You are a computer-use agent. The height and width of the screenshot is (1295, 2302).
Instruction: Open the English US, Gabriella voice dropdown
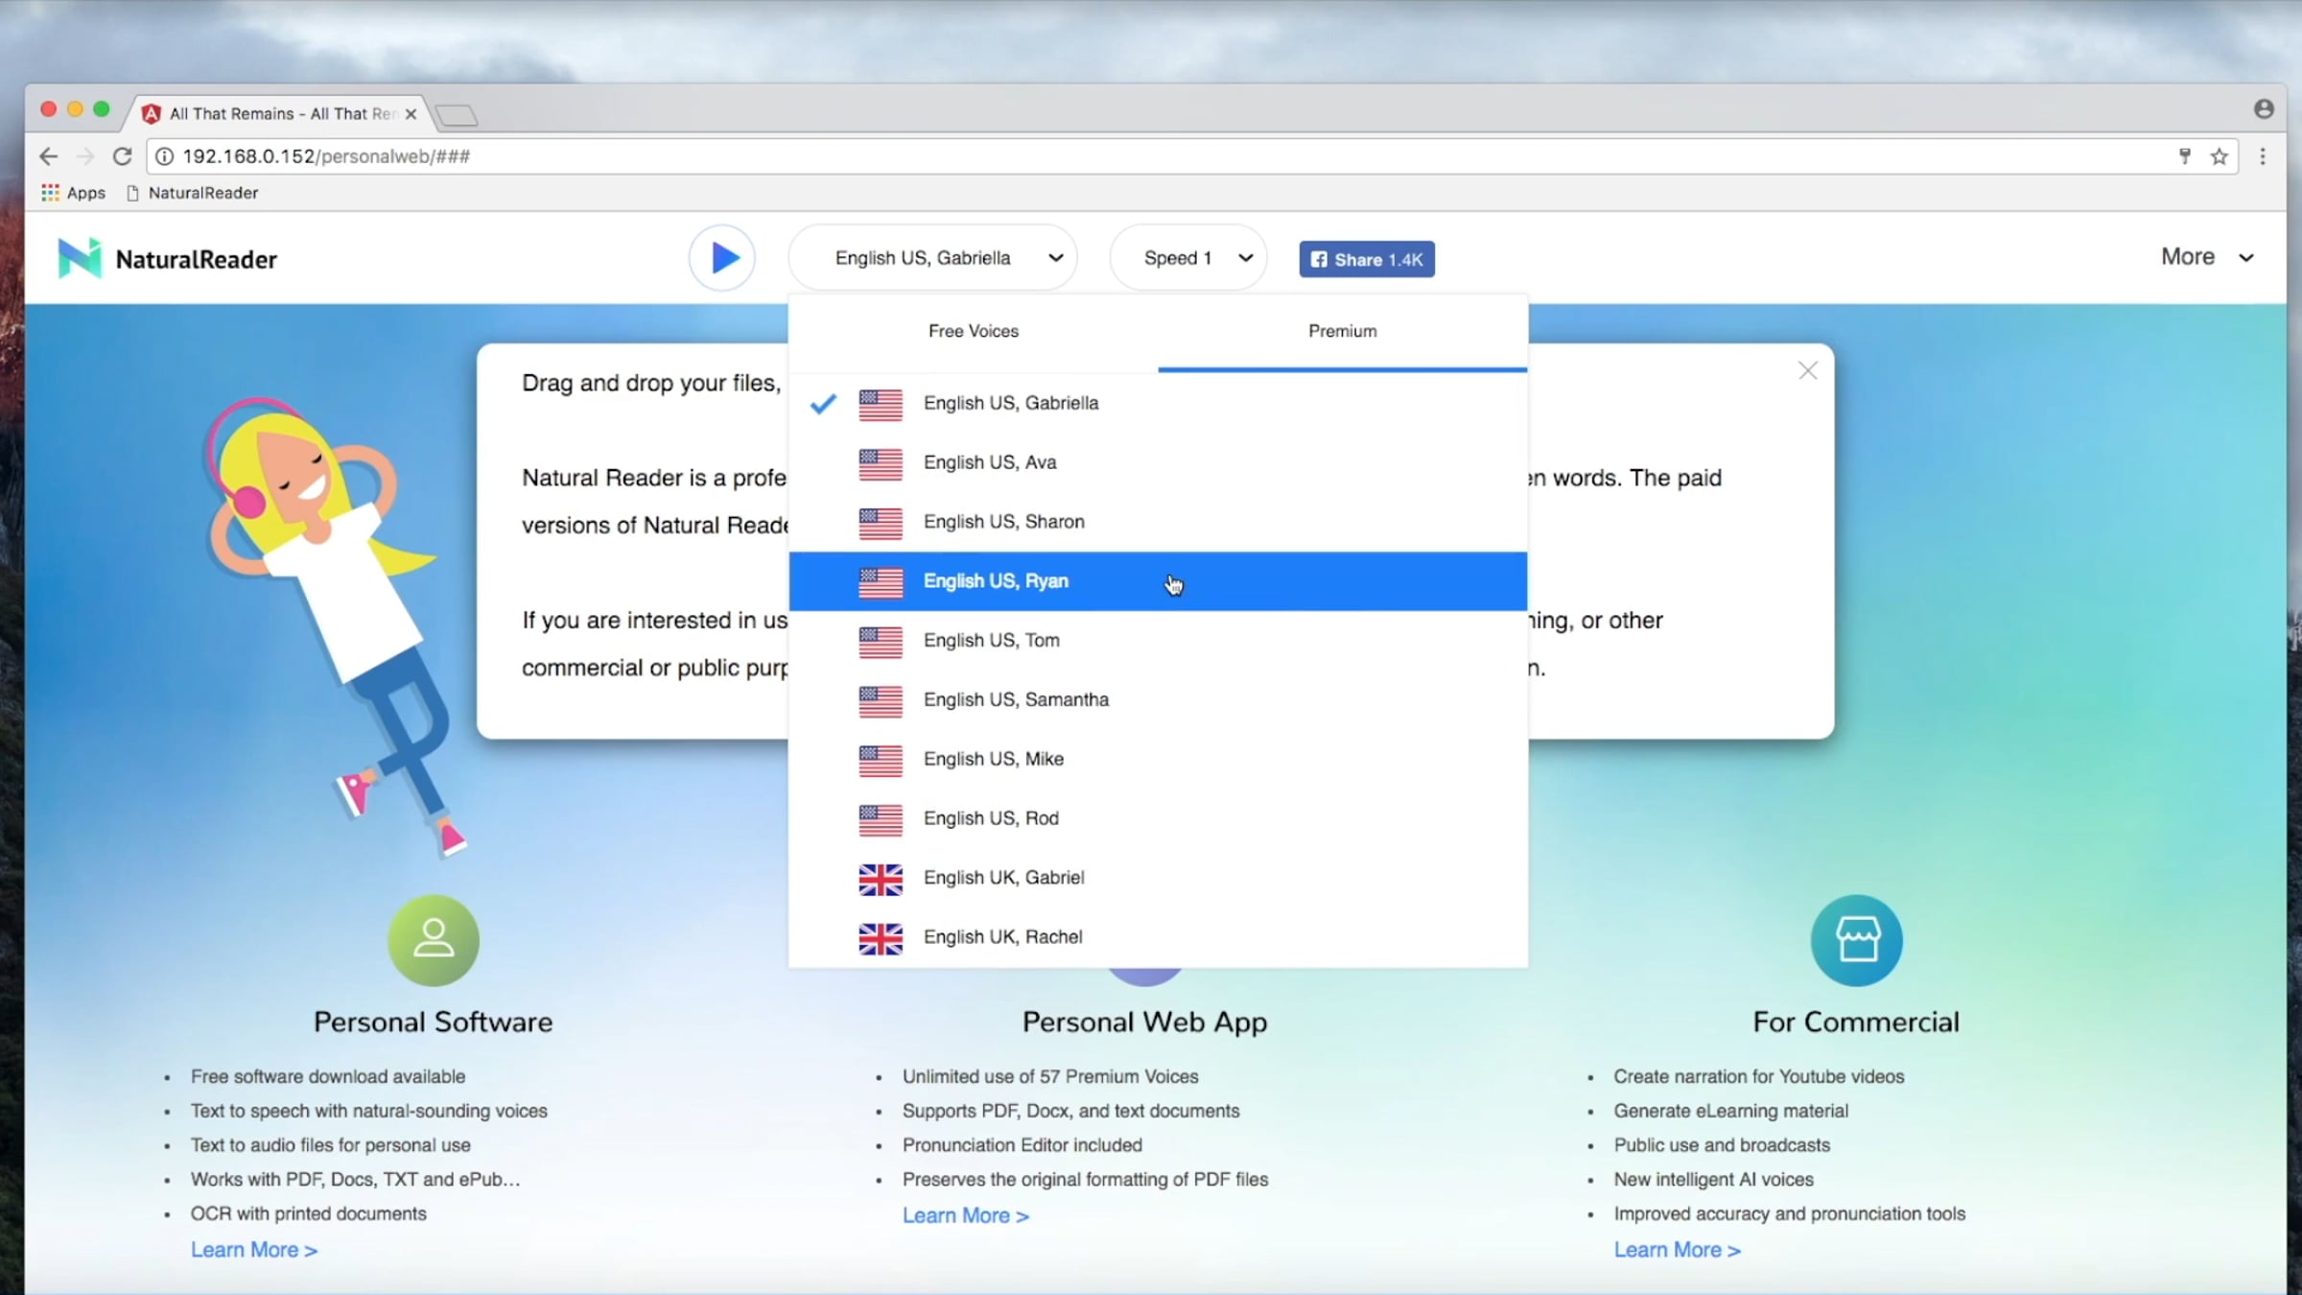coord(933,258)
